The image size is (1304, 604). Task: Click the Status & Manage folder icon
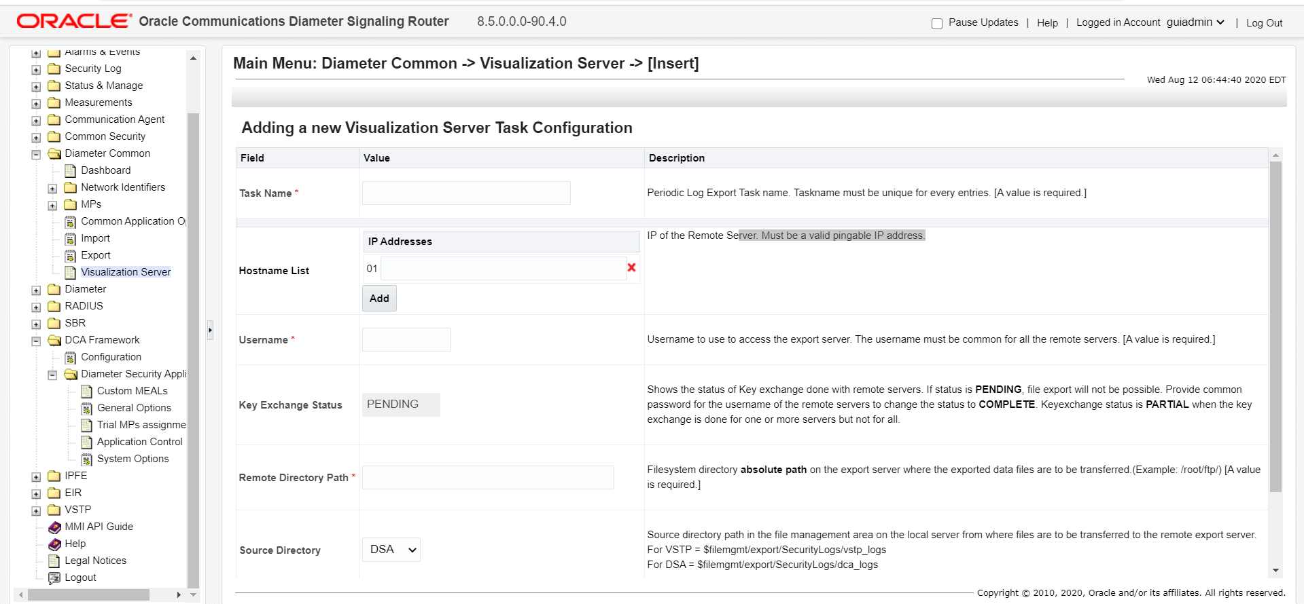tap(54, 86)
